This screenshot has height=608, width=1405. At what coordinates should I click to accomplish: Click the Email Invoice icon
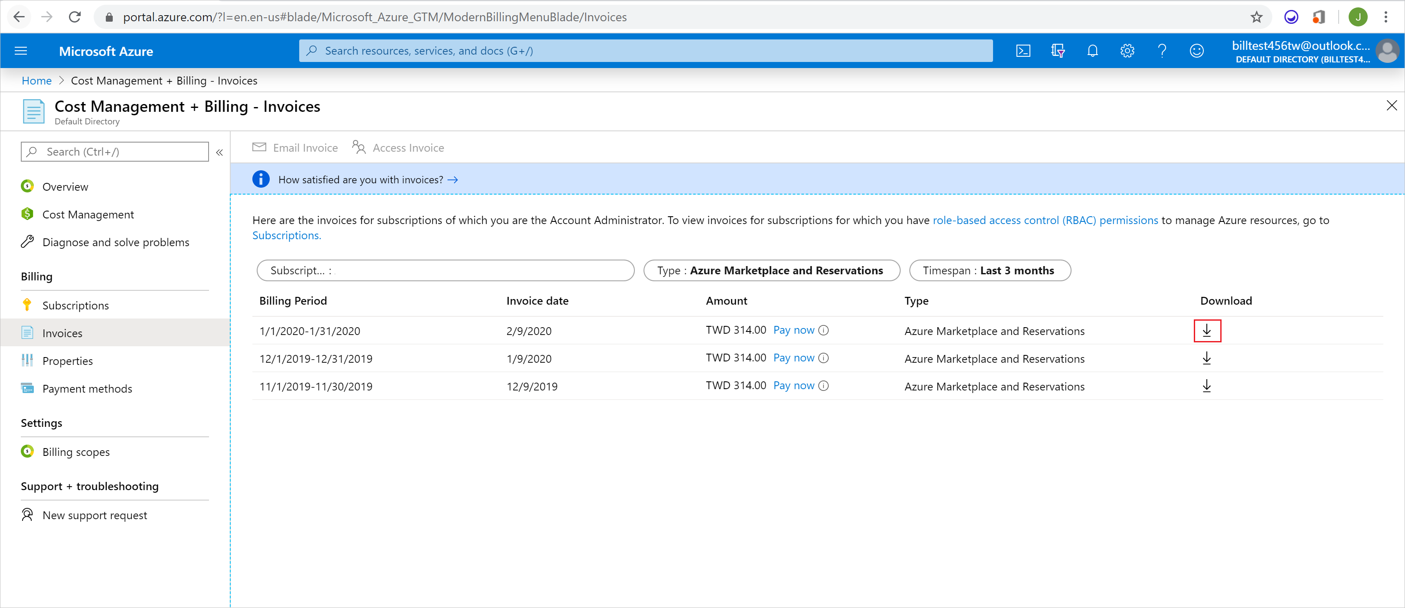pos(259,147)
